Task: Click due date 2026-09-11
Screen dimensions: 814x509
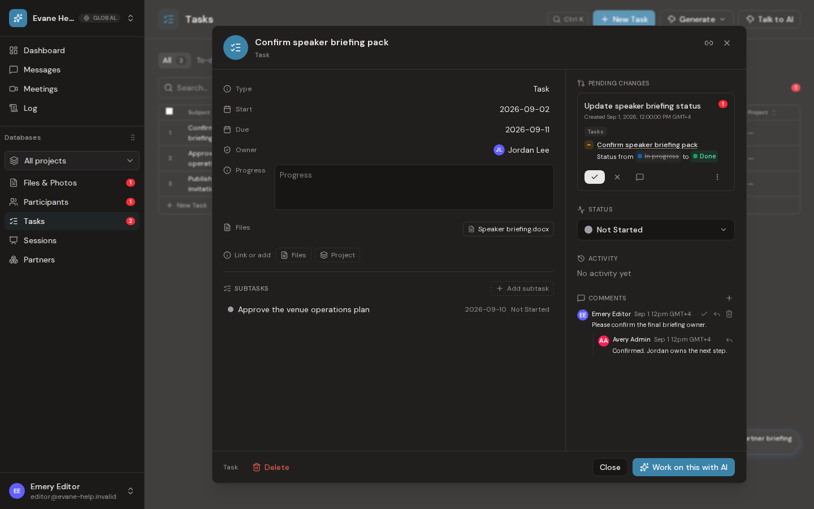Action: click(x=527, y=130)
